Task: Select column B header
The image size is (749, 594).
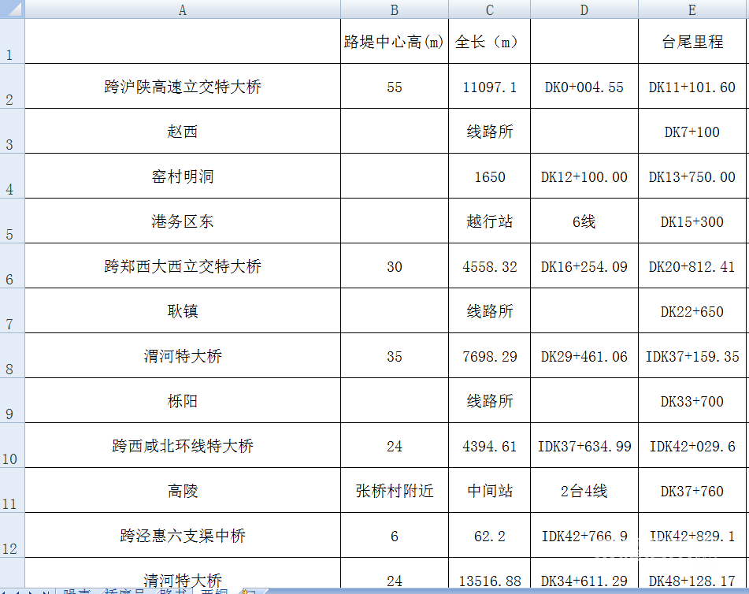Action: [395, 9]
